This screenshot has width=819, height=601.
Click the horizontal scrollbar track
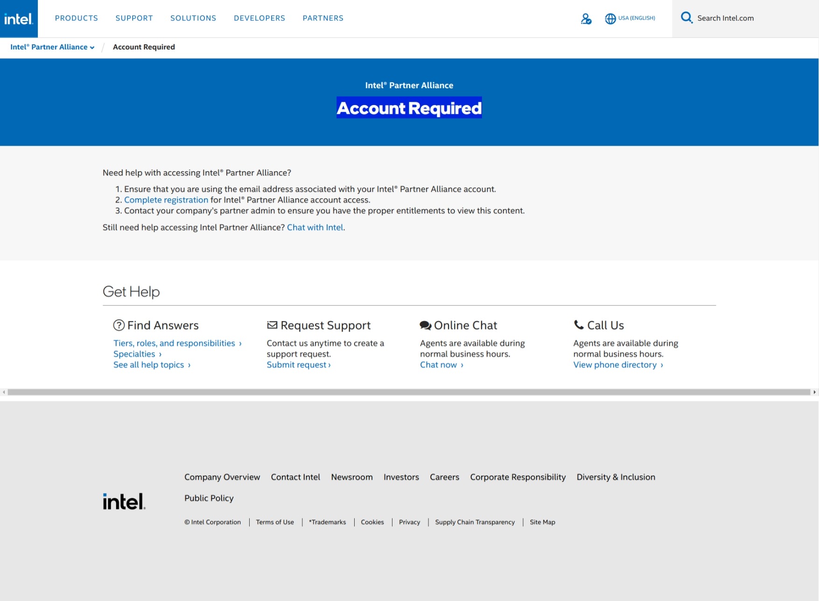[409, 392]
